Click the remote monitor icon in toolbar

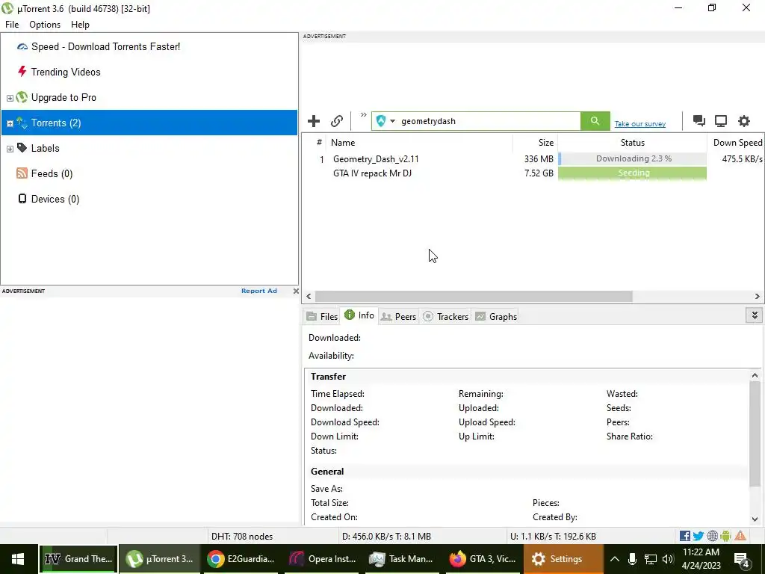(x=721, y=120)
